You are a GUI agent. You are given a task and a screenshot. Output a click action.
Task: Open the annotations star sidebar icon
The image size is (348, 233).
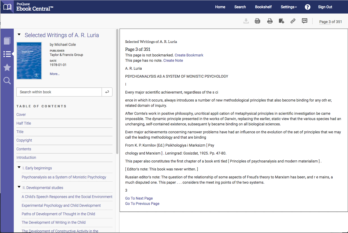(x=7, y=68)
